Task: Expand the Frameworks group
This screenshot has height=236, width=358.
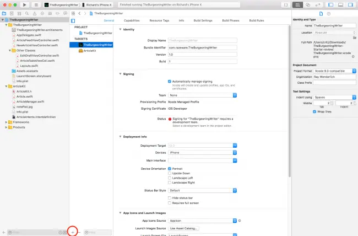Action: pos(6,122)
